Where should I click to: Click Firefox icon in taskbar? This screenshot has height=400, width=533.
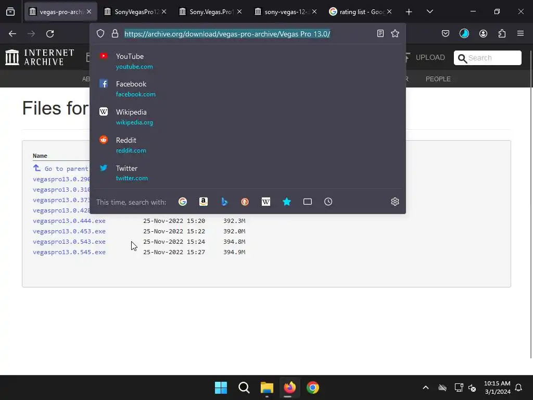click(x=289, y=387)
